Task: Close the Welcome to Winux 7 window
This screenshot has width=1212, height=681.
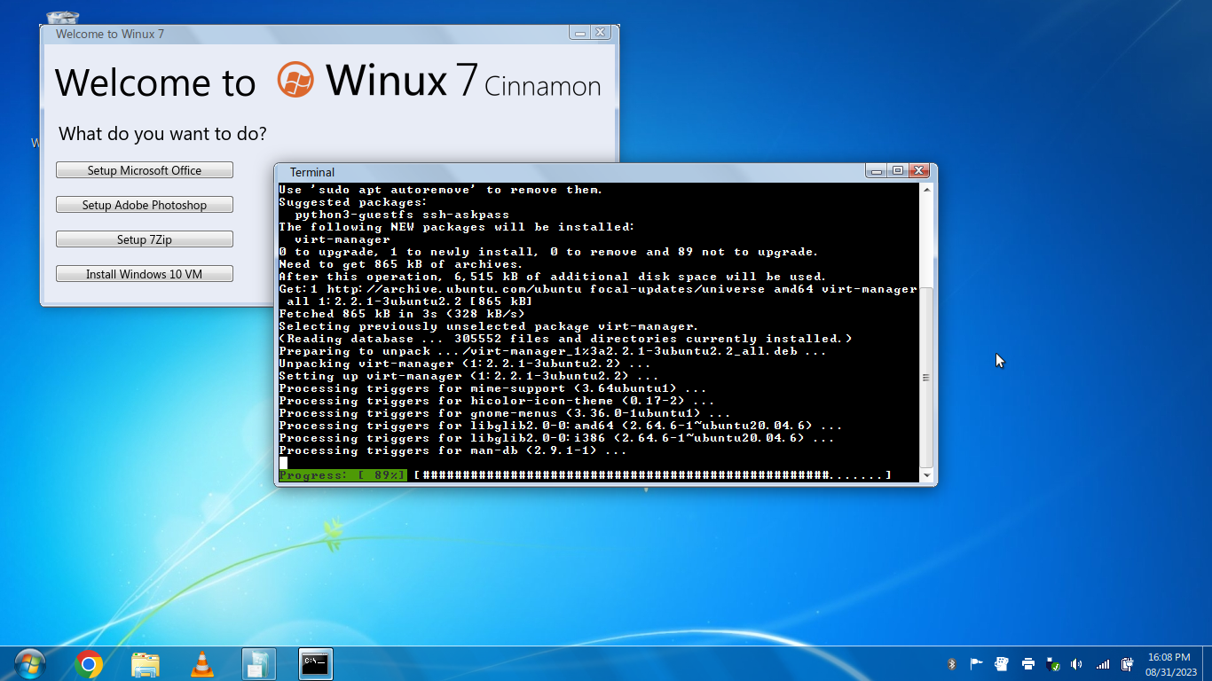Action: coord(601,33)
